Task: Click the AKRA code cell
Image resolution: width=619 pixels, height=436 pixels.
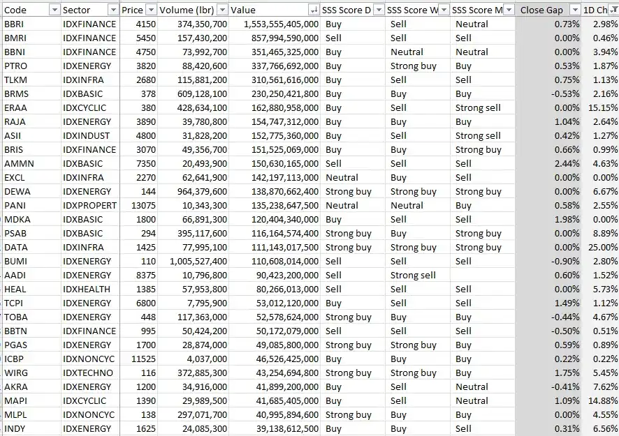Action: [x=31, y=386]
